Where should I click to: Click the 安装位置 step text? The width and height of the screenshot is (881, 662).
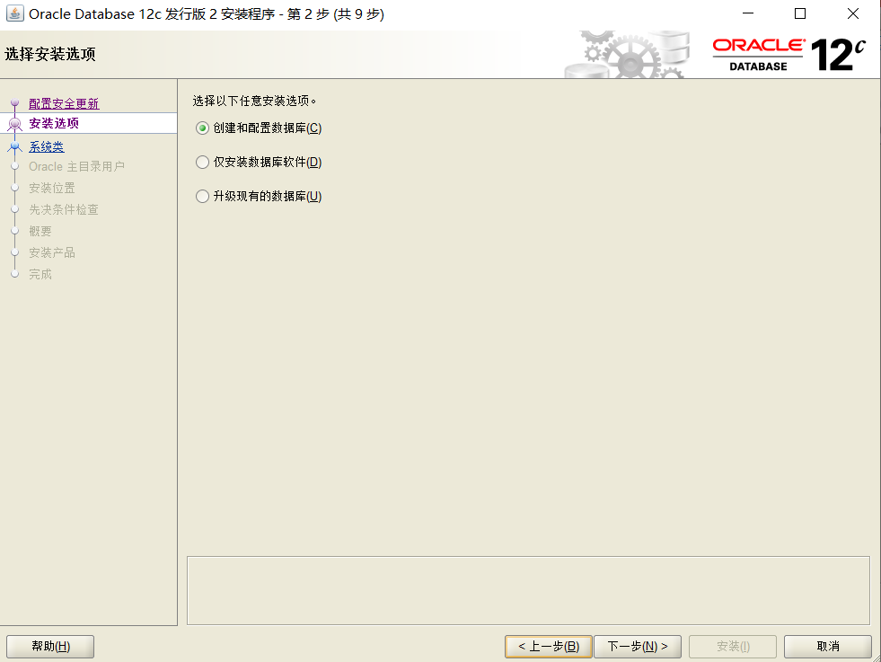click(x=52, y=188)
